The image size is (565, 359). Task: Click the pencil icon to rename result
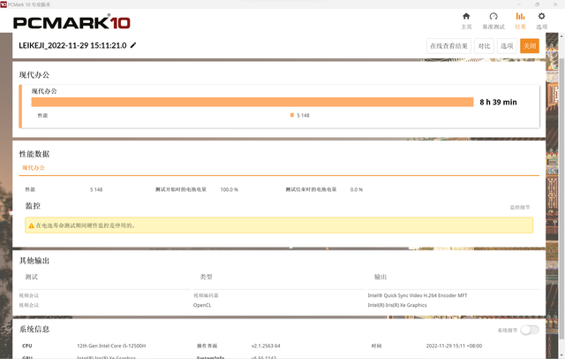[x=133, y=45]
